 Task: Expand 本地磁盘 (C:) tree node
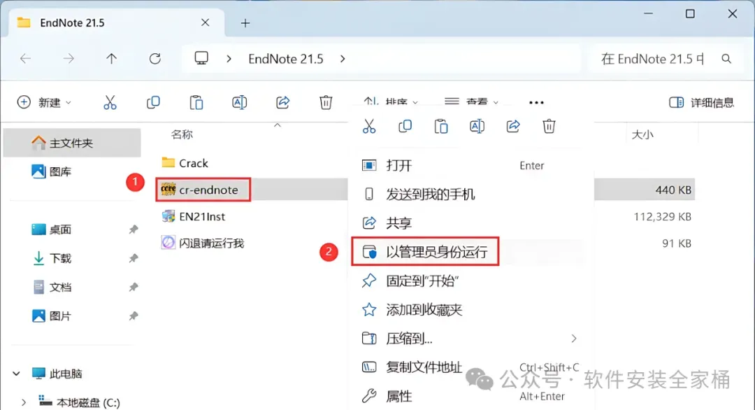click(24, 402)
